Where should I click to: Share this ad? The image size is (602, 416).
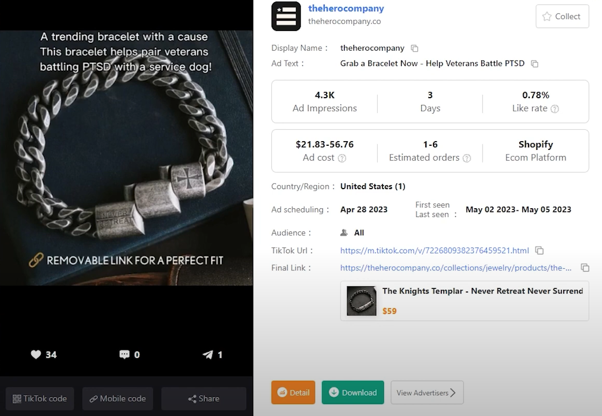coord(204,398)
